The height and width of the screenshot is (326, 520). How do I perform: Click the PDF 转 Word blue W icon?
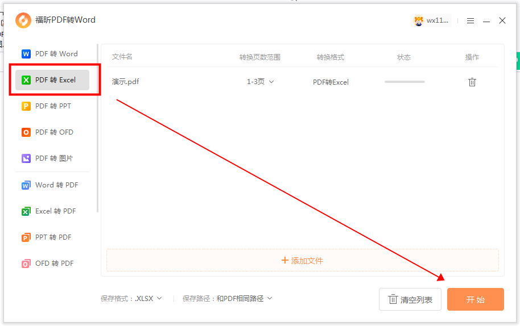[26, 54]
